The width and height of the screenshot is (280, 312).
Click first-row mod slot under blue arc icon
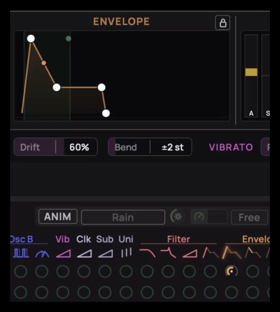[x=42, y=271]
